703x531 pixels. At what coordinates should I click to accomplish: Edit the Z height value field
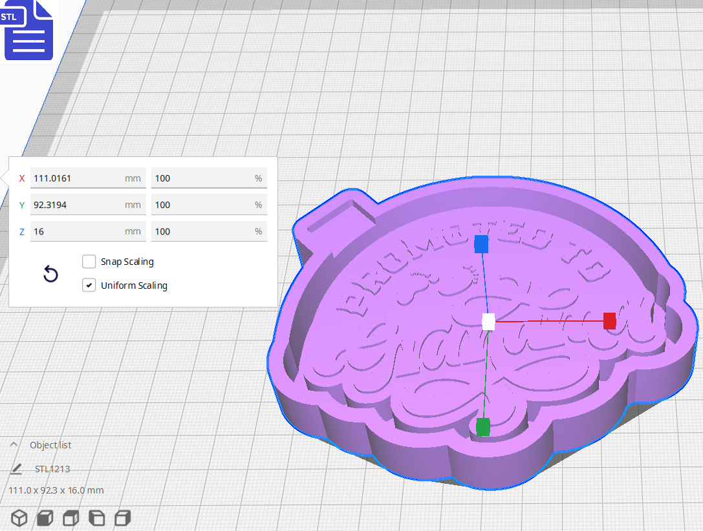coord(88,231)
